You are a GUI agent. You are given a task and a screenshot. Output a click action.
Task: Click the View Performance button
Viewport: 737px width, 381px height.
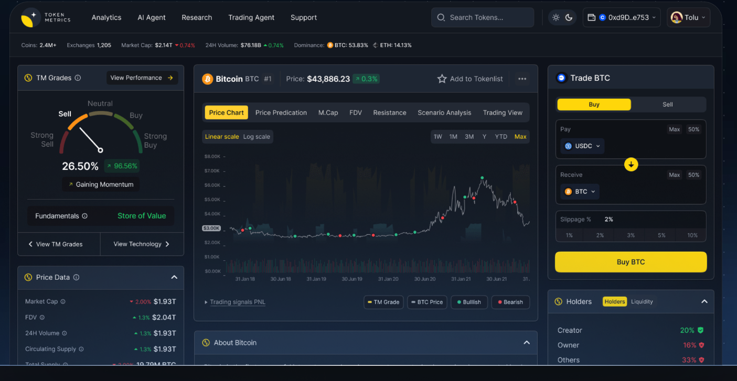(142, 78)
